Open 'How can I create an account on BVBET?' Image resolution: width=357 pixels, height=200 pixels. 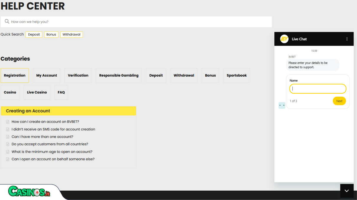pyautogui.click(x=45, y=122)
